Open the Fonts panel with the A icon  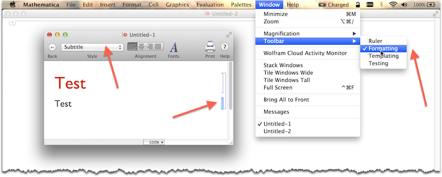coord(174,47)
